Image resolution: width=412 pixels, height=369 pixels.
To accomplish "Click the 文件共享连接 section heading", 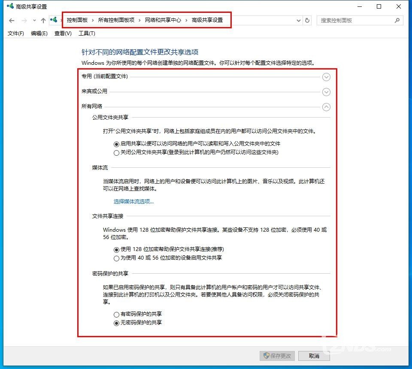I will point(107,216).
